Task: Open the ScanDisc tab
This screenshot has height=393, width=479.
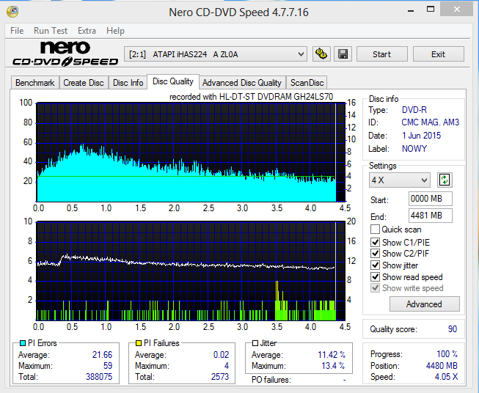Action: pos(307,83)
